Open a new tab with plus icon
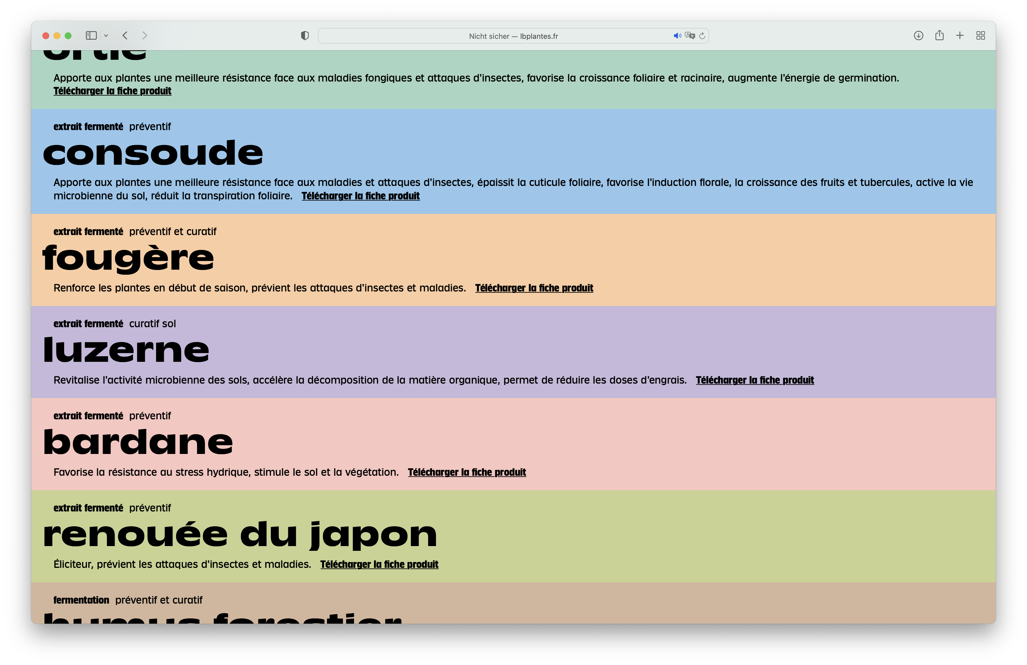The image size is (1027, 665). pyautogui.click(x=960, y=35)
